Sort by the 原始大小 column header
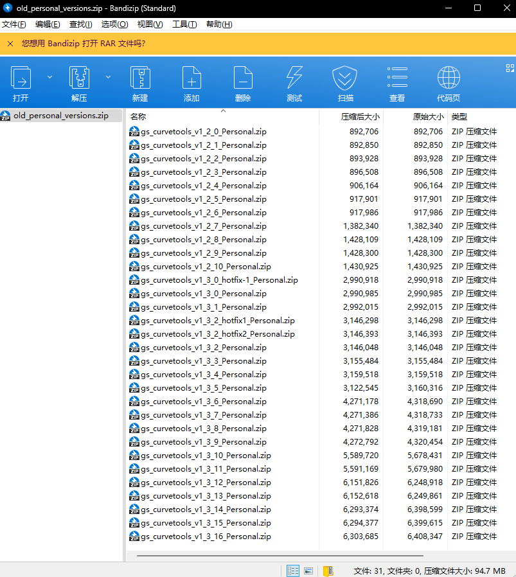The width and height of the screenshot is (516, 577). 415,117
